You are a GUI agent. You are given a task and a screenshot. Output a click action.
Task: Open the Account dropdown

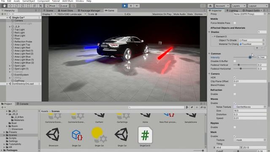[x=222, y=5]
